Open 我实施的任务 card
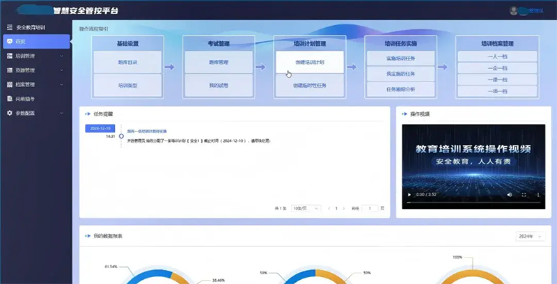The height and width of the screenshot is (284, 557). [401, 74]
